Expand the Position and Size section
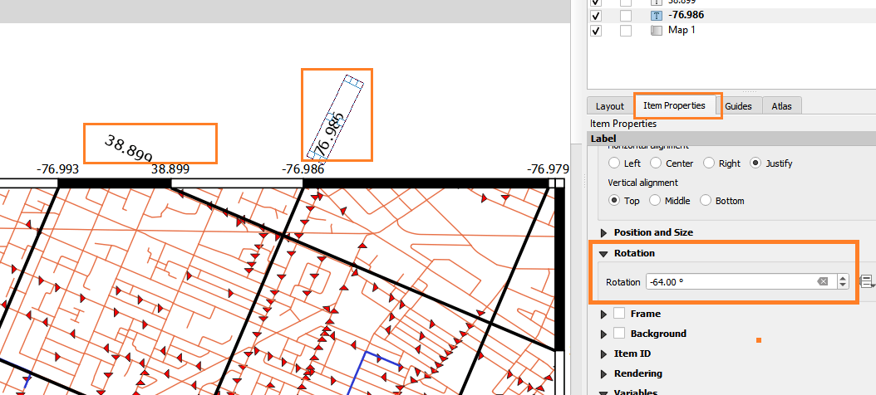 (603, 232)
